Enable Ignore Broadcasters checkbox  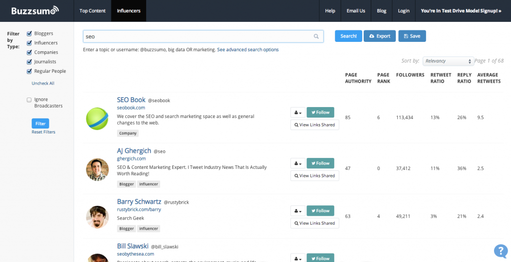(29, 100)
